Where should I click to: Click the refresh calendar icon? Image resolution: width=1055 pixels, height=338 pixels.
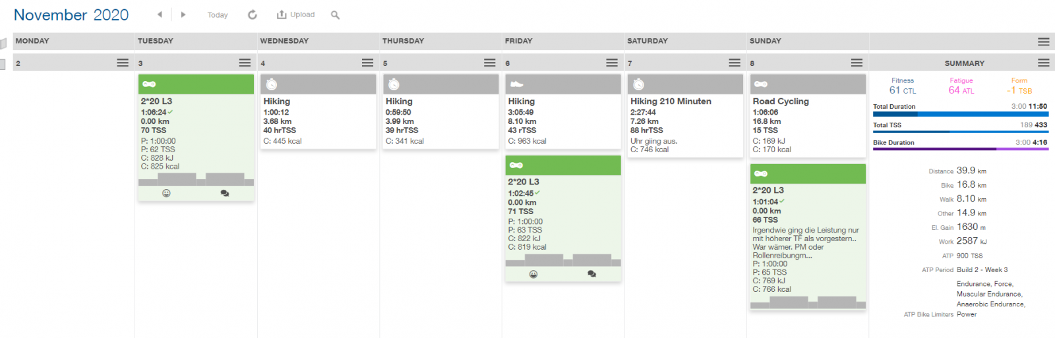pos(253,14)
